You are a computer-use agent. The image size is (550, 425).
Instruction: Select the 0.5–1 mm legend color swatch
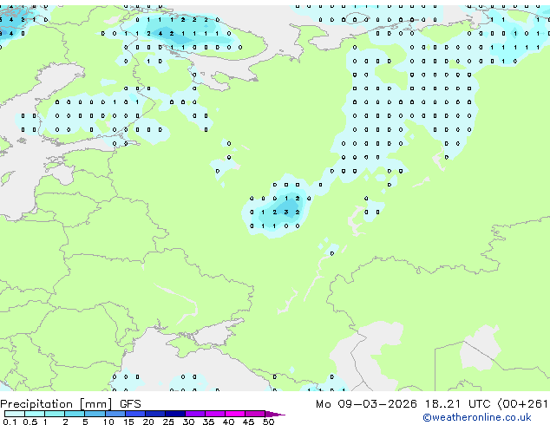point(35,414)
